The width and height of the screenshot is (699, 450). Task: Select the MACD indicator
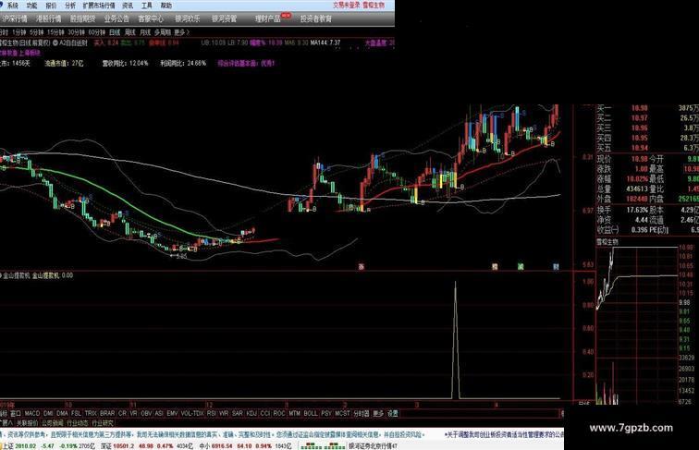click(32, 413)
